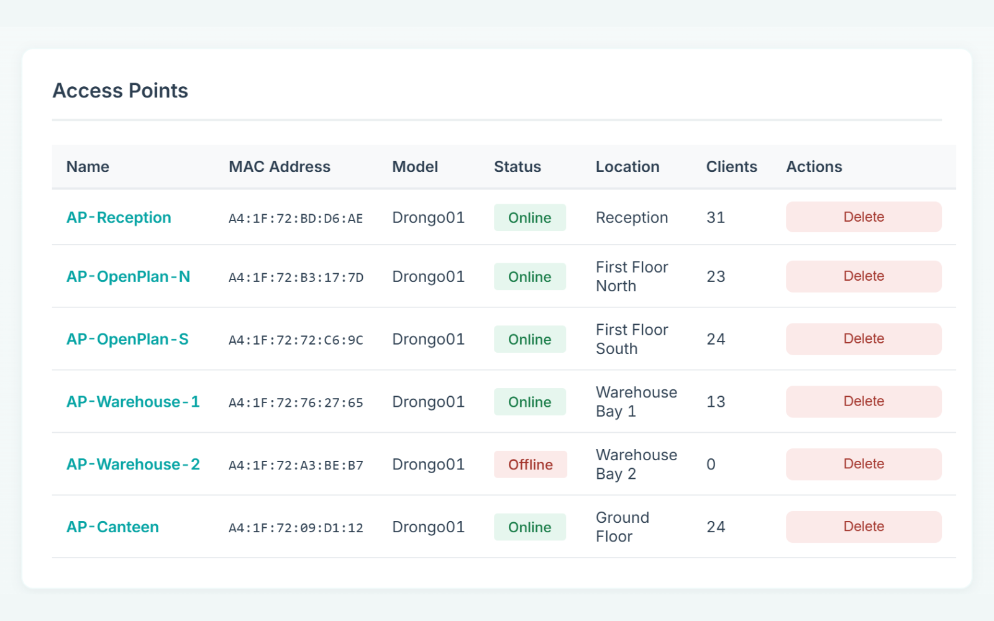Viewport: 994px width, 621px height.
Task: Click the Online badge in AP-OpenPlan-N row
Action: click(530, 276)
